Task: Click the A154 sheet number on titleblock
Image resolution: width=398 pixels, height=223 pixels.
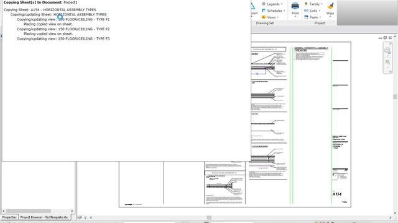Action: point(337,194)
